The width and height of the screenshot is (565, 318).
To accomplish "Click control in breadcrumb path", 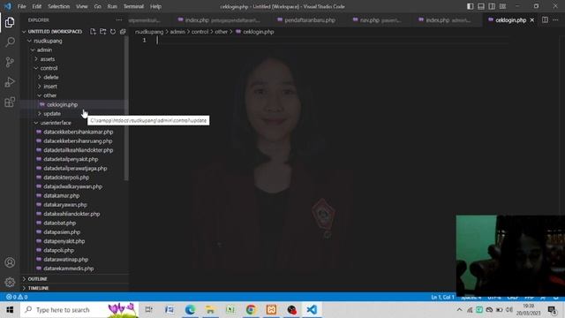I will (x=200, y=32).
